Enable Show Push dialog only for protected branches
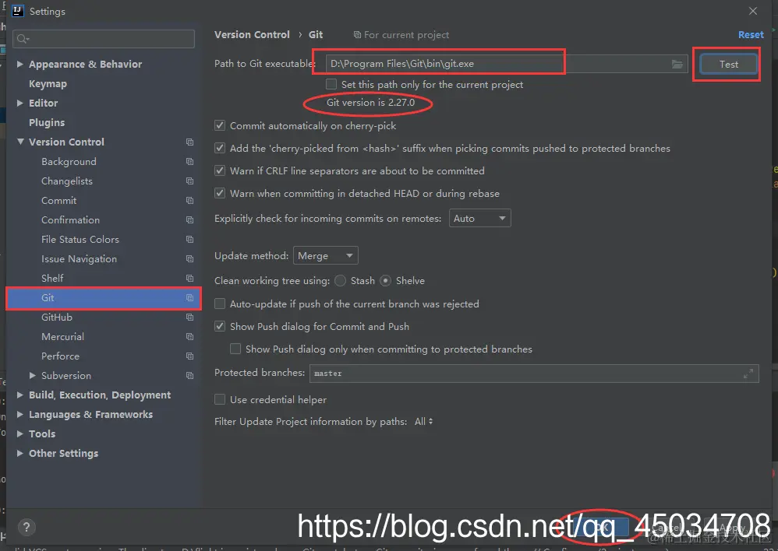 pos(235,349)
